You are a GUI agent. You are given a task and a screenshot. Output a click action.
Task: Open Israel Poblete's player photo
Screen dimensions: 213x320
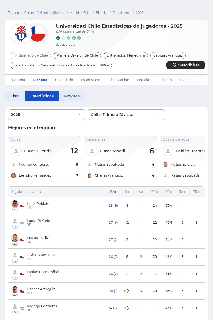(15, 204)
